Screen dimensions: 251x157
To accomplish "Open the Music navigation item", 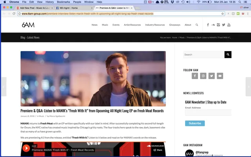I will [105, 25].
